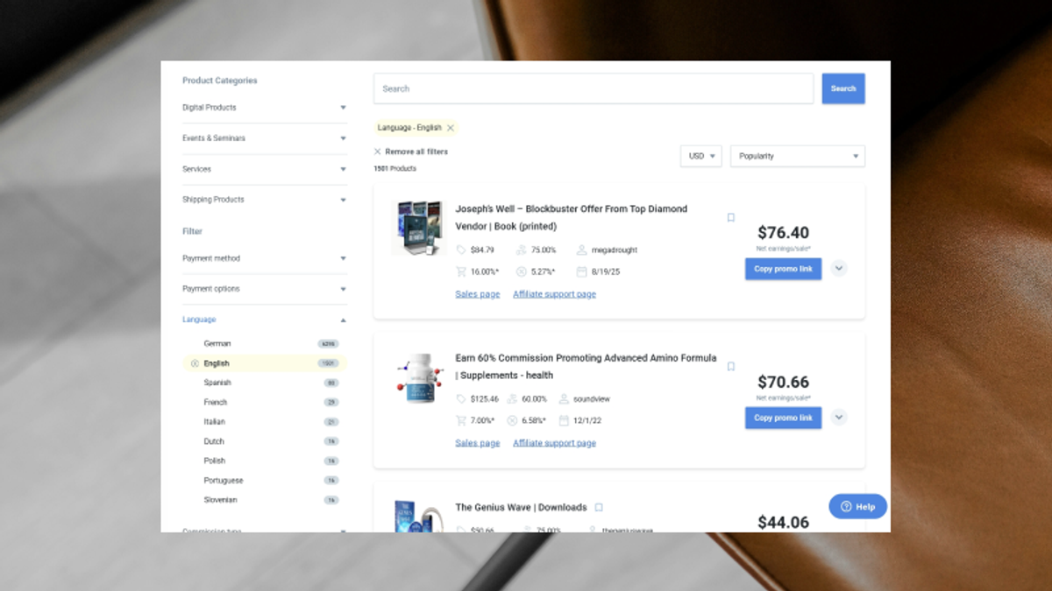Click the 1501 Products count text
Screen dimensions: 1052x591
(x=395, y=168)
